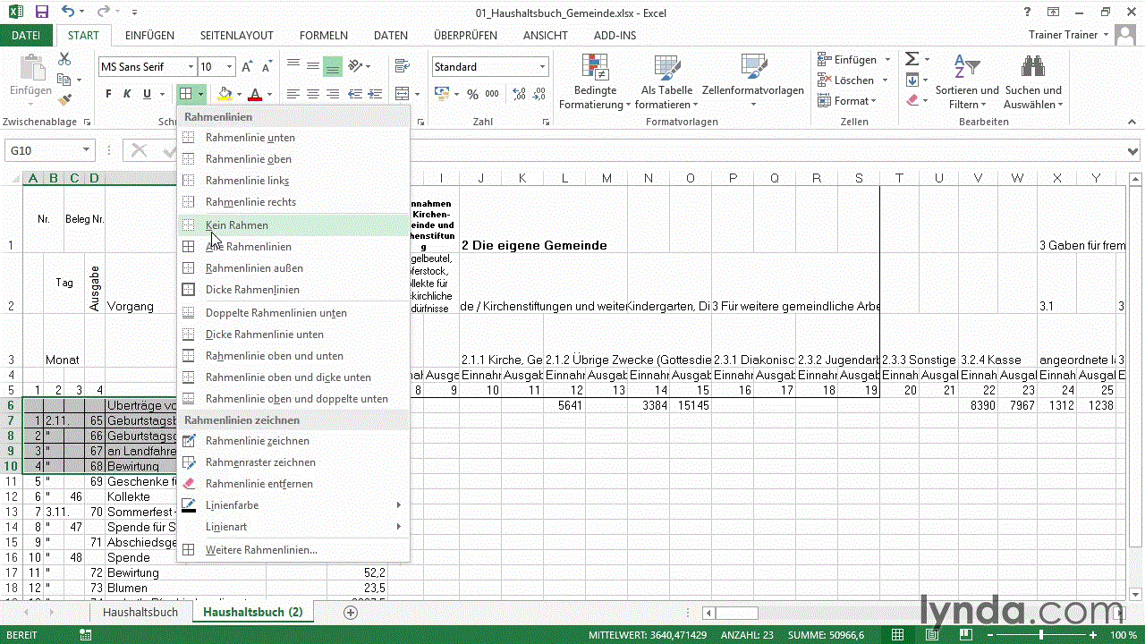Screen dimensions: 1145x644
Task: Open Zellenformatvorlagen gallery
Action: click(x=752, y=82)
